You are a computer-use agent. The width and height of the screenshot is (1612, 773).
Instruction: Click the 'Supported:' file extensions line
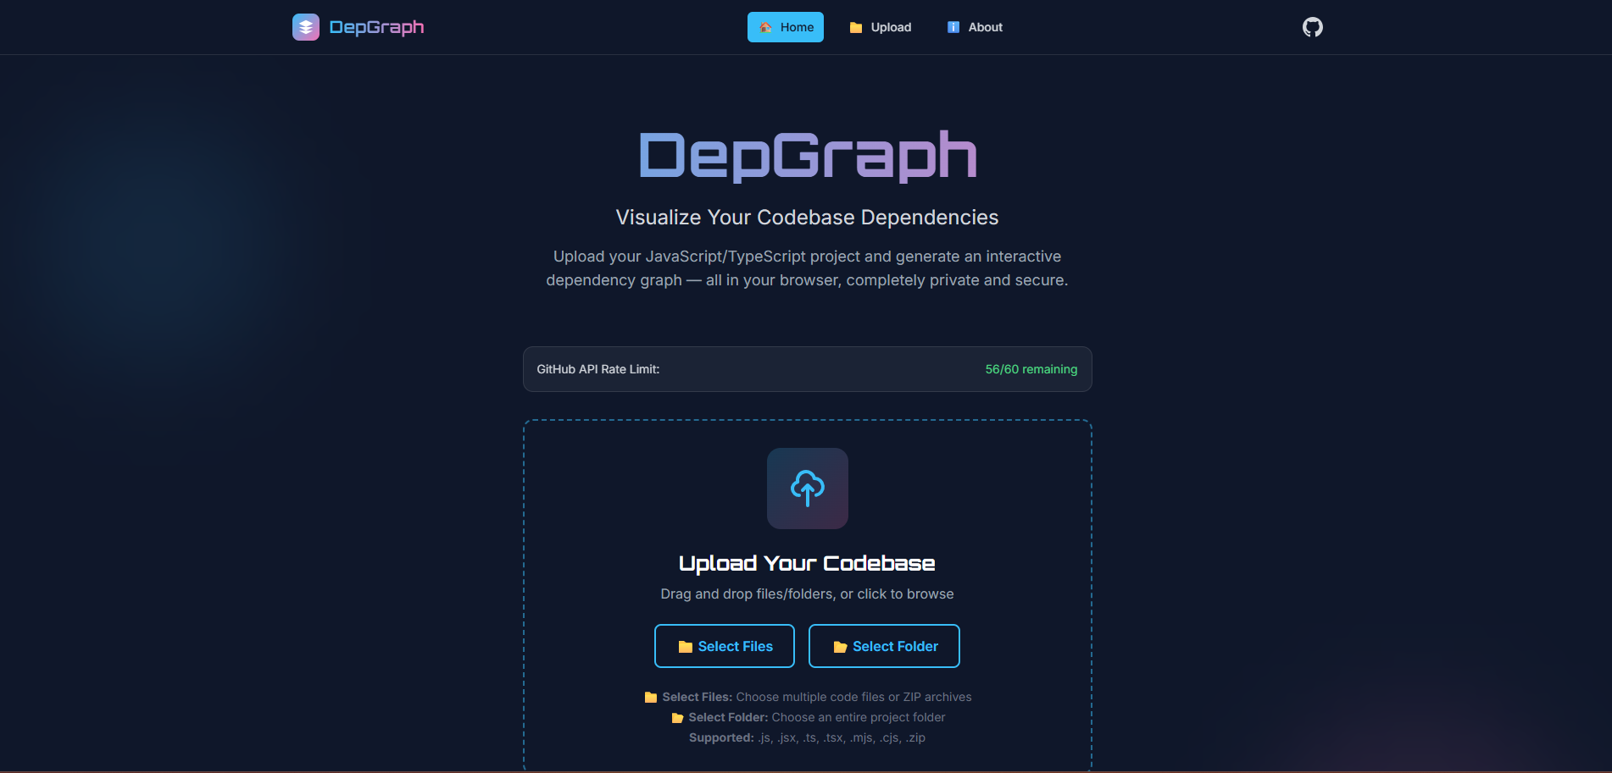807,737
